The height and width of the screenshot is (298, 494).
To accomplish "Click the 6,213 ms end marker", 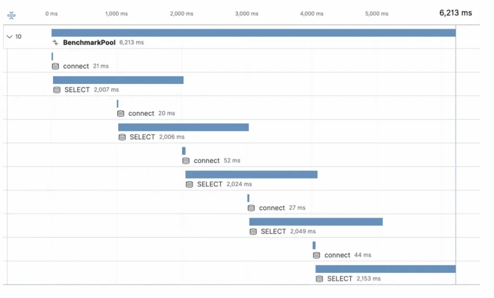I will point(455,13).
